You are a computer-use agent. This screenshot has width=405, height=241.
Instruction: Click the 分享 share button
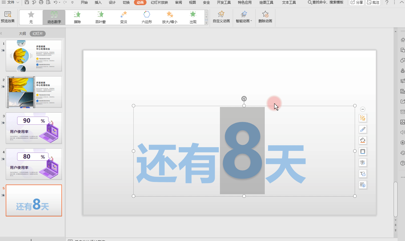coord(357,2)
